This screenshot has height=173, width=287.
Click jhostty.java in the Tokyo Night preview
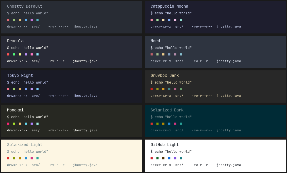85,96
